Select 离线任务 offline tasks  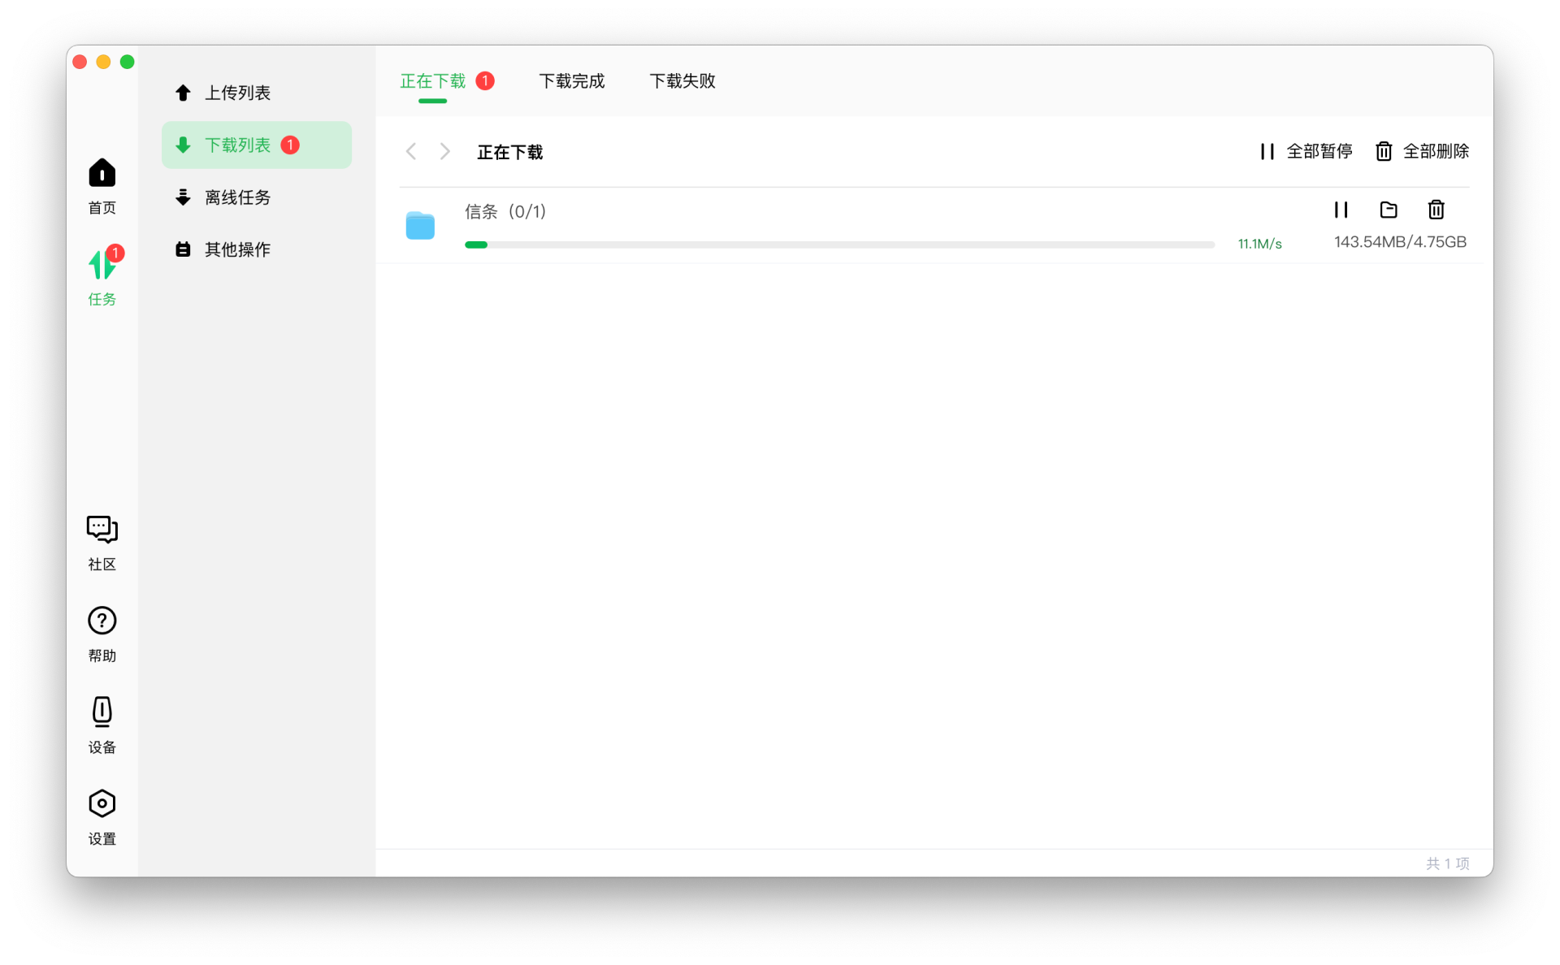click(x=257, y=197)
